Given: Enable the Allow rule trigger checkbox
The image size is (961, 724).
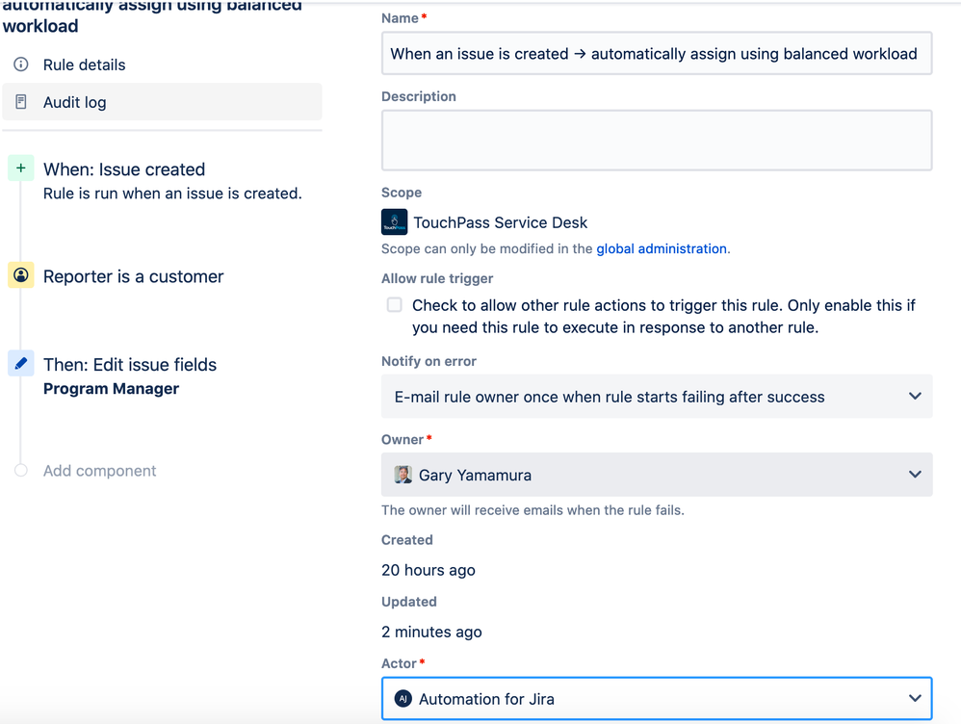Looking at the screenshot, I should click(395, 304).
